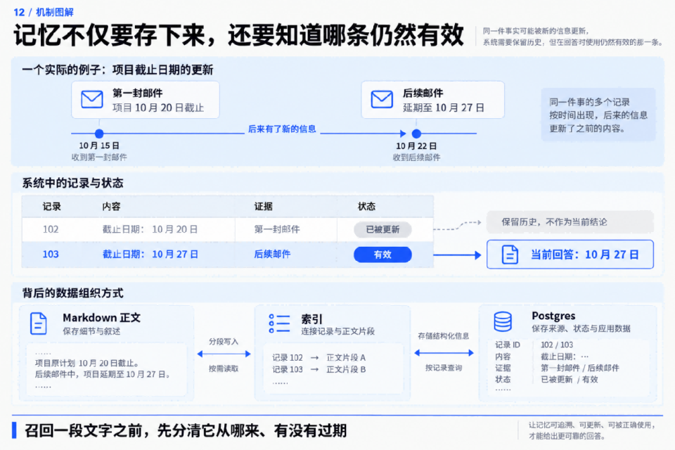Click the label 按需读取

224,368
